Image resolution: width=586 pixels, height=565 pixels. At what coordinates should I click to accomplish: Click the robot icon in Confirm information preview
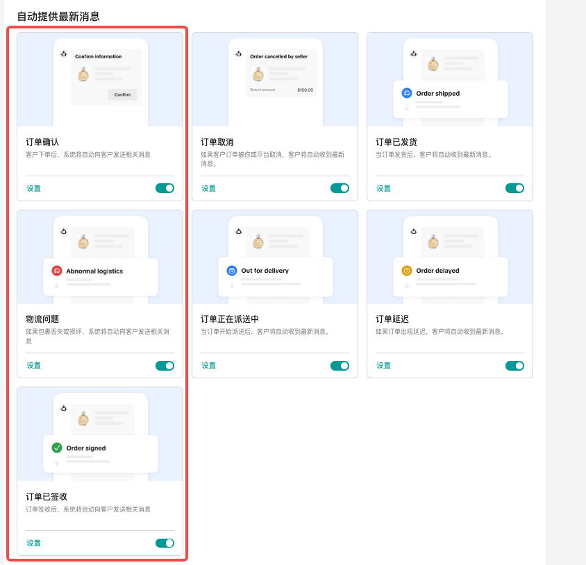pos(64,53)
